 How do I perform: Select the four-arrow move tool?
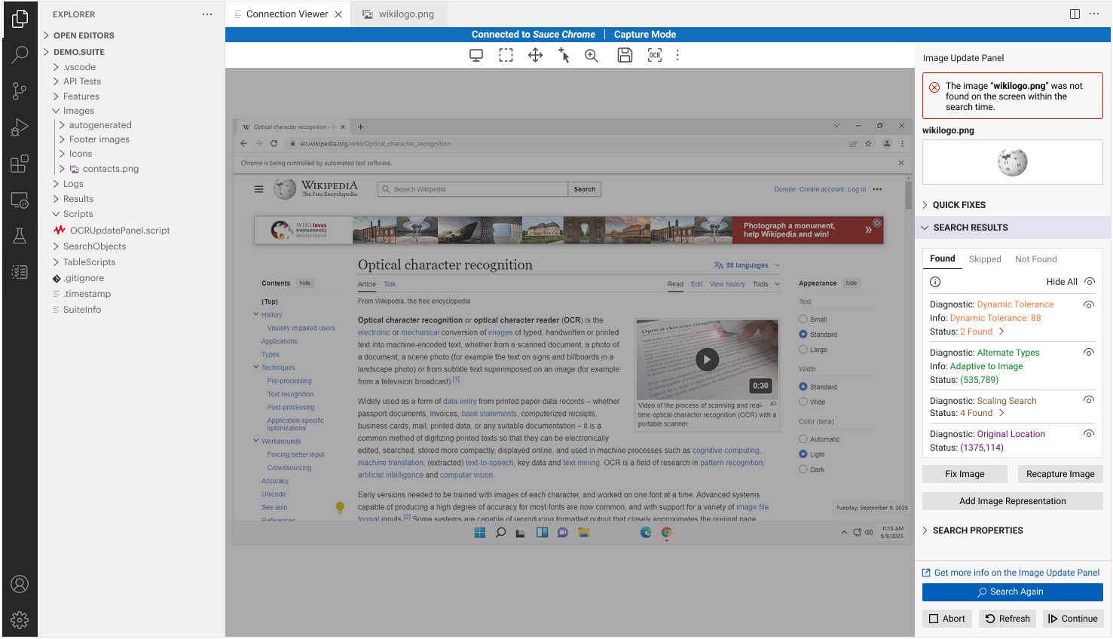click(535, 55)
